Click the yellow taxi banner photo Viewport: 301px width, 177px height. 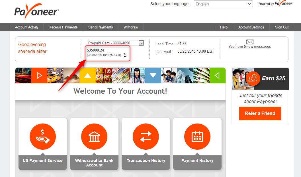55,75
